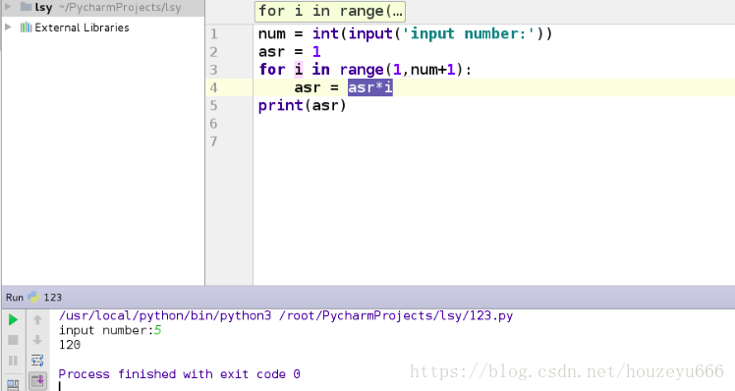Click the highlighted variable i on line 3
Image resolution: width=735 pixels, height=391 pixels.
click(299, 70)
